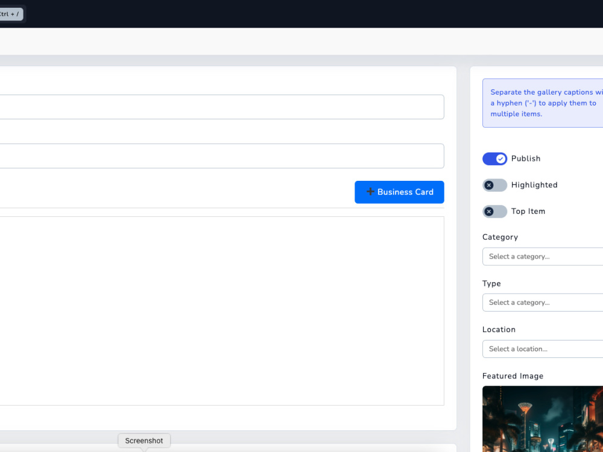Click the plus Business Card button
The width and height of the screenshot is (603, 452).
[x=399, y=192]
